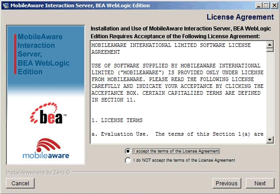Maximize the installer window

pos(266,5)
